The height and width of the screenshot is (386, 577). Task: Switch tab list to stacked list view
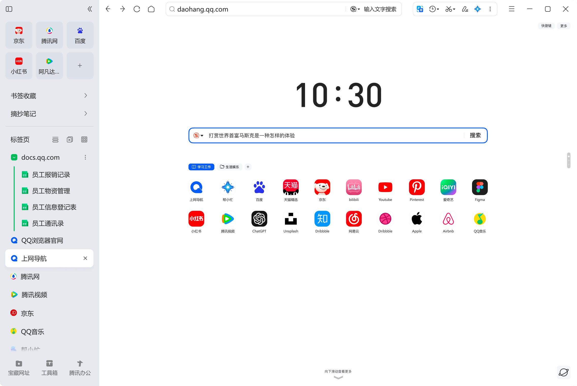55,140
